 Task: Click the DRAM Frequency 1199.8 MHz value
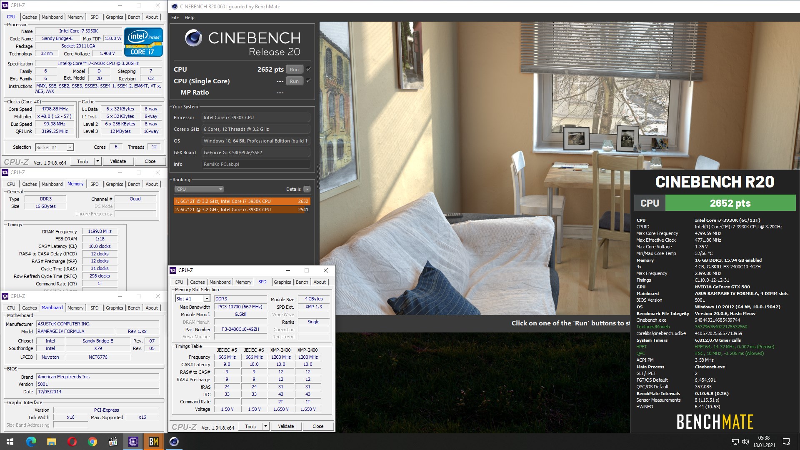pyautogui.click(x=100, y=231)
